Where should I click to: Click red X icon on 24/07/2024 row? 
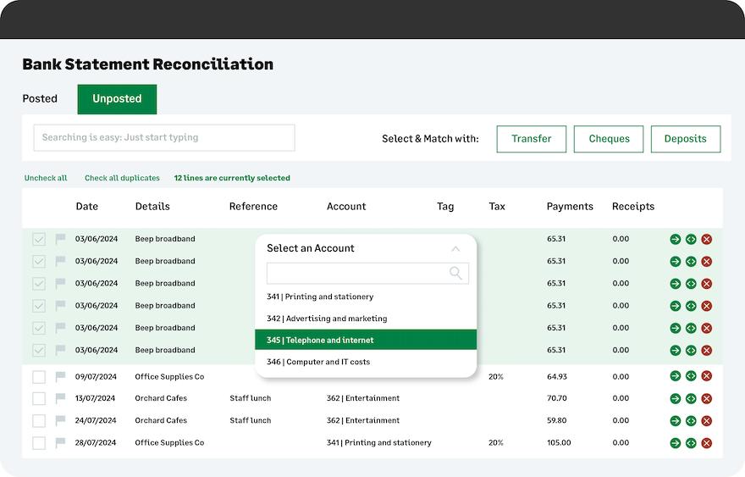[x=706, y=420]
